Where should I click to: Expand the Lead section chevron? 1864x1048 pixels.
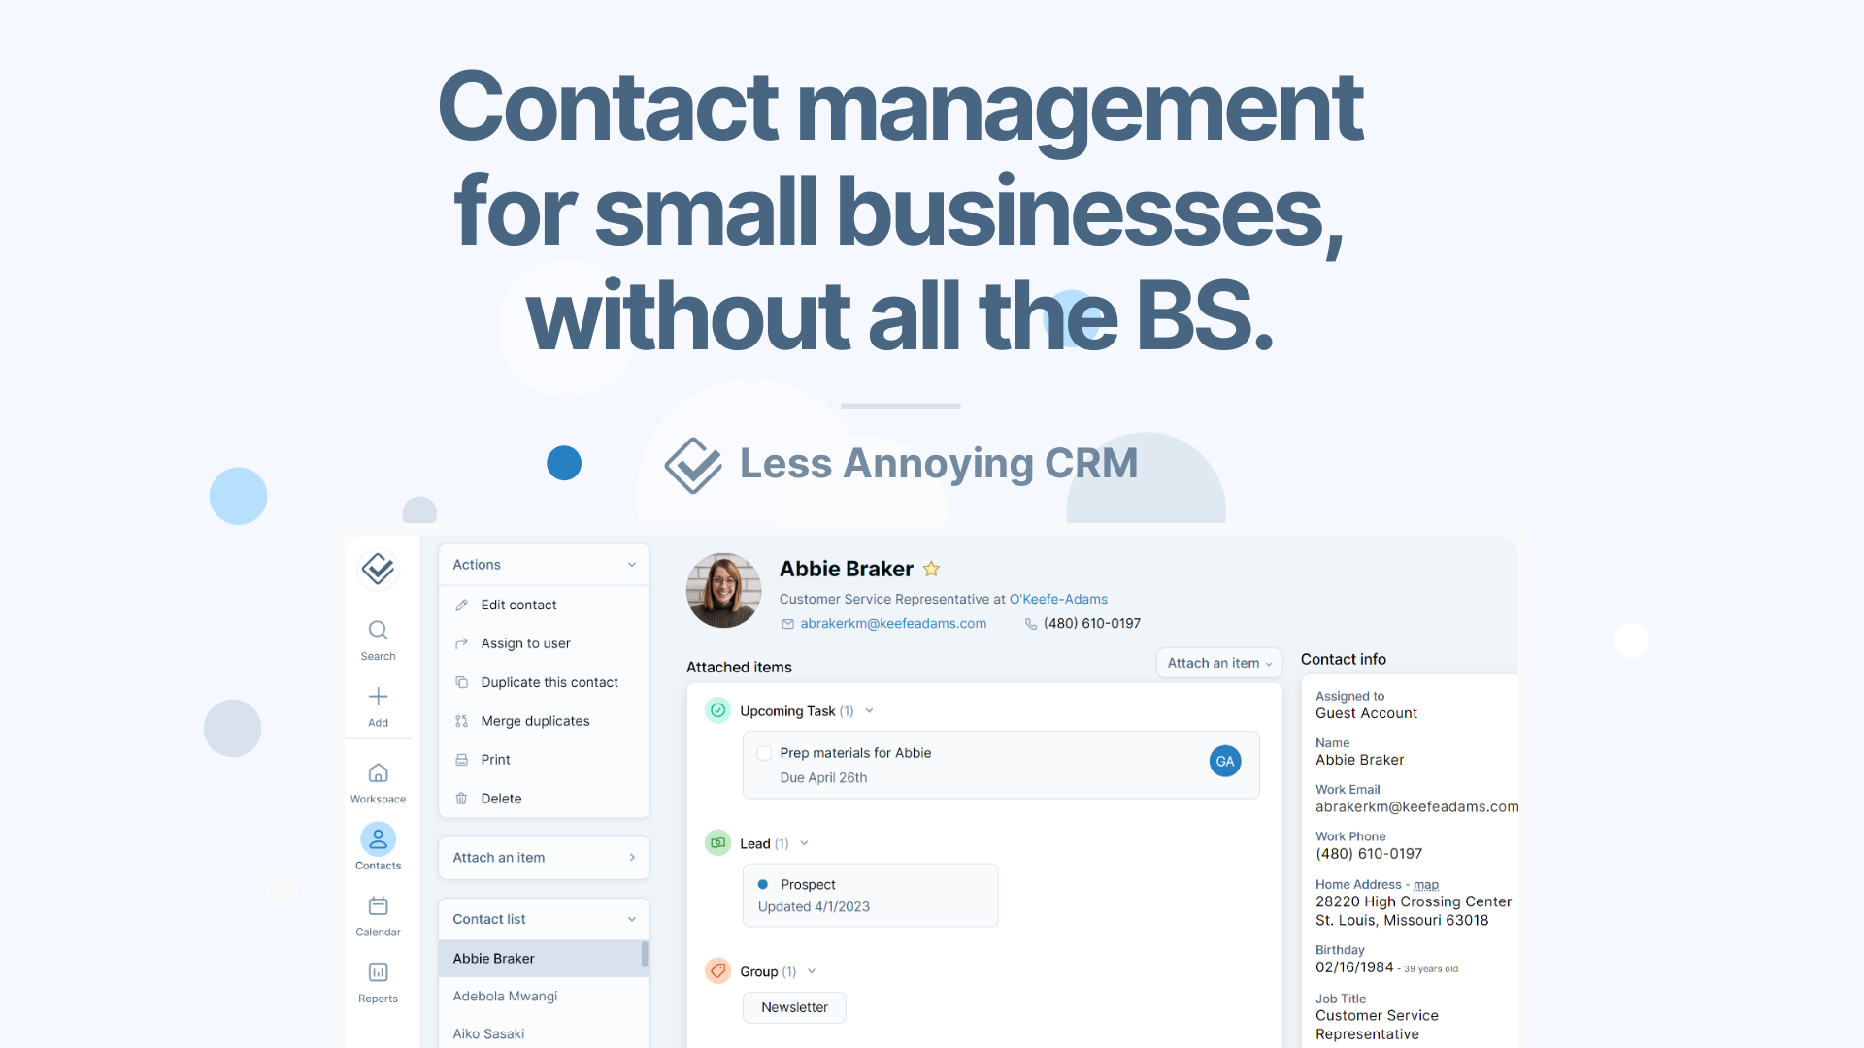tap(804, 842)
